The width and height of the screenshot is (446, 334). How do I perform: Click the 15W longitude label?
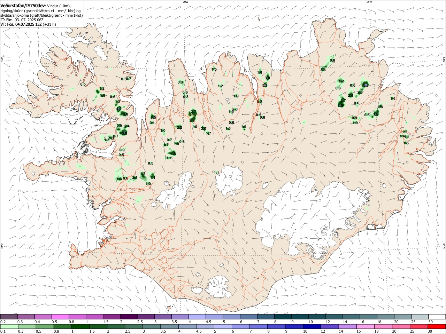click(369, 2)
